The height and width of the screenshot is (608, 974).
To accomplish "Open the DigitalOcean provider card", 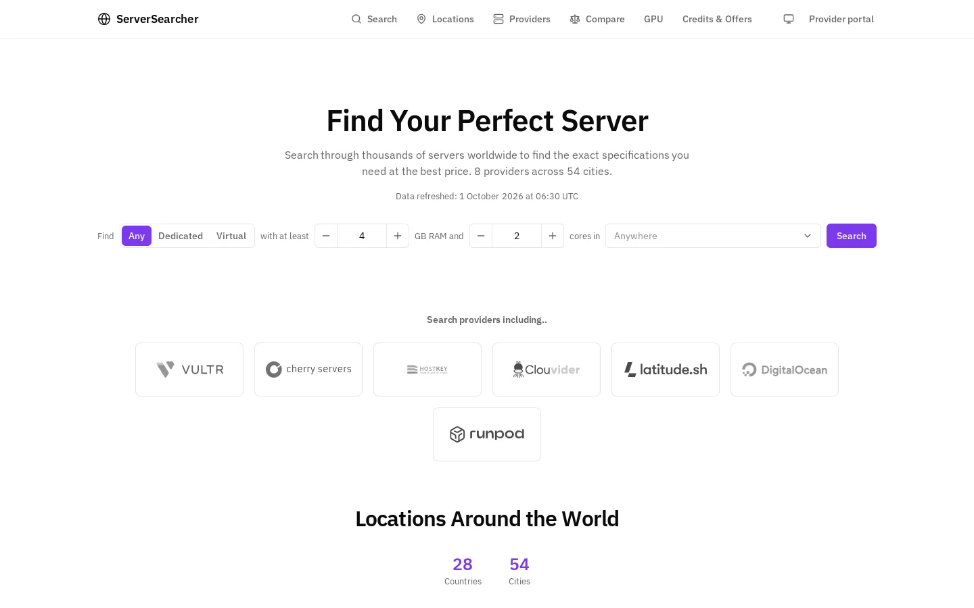I will coord(785,370).
